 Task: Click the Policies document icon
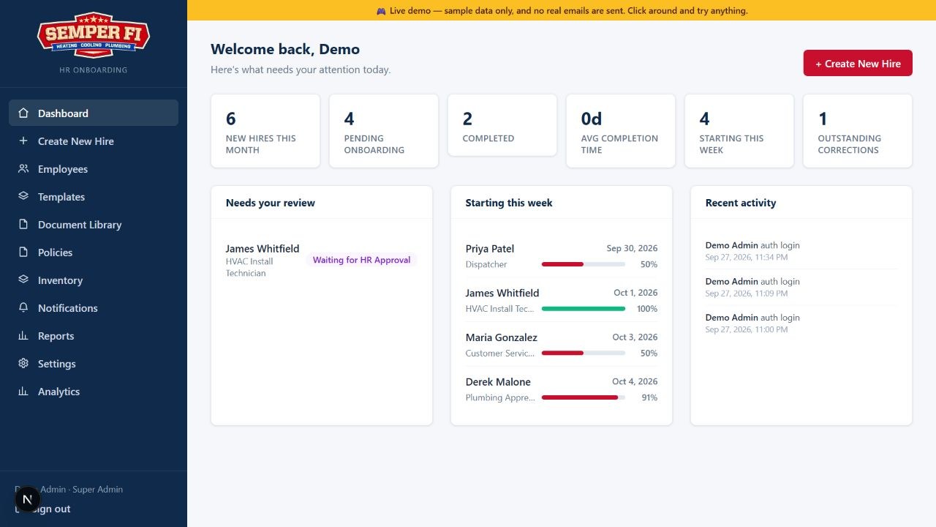coord(23,253)
